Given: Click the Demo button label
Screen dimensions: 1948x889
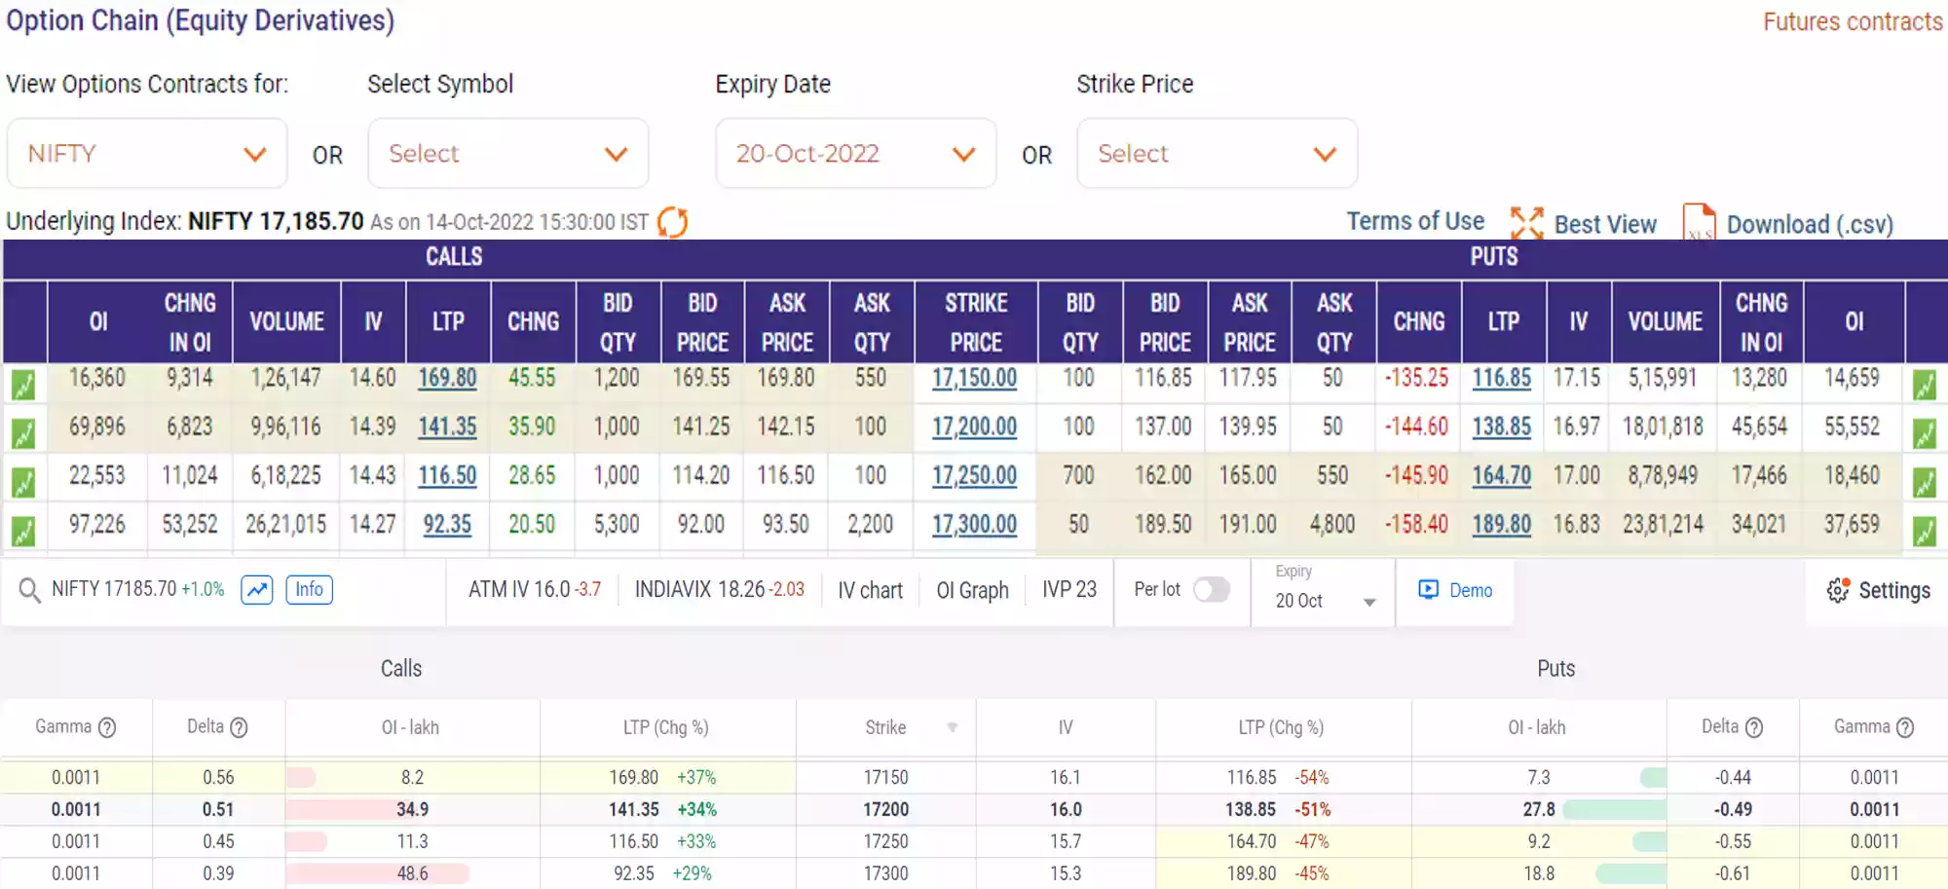Looking at the screenshot, I should point(1471,590).
